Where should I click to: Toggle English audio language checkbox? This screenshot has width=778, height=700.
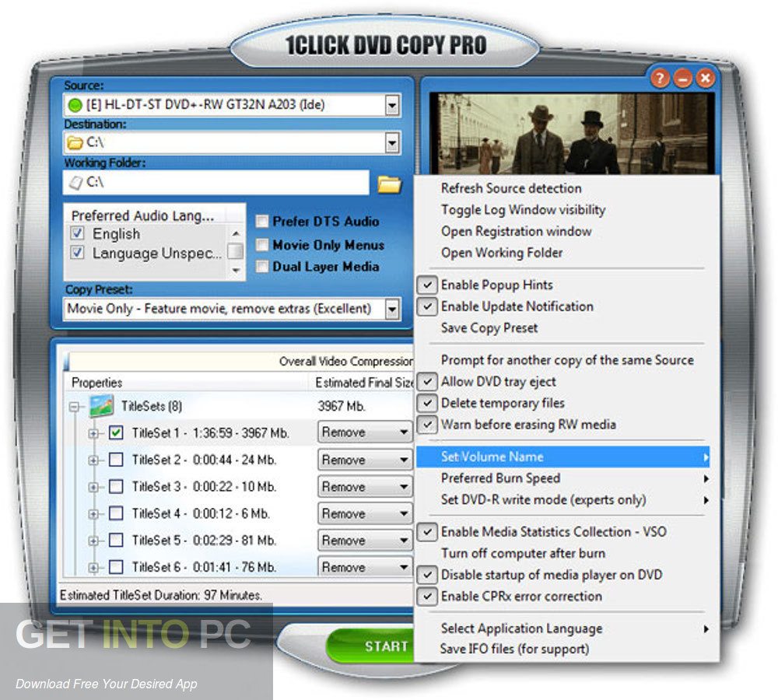click(77, 233)
